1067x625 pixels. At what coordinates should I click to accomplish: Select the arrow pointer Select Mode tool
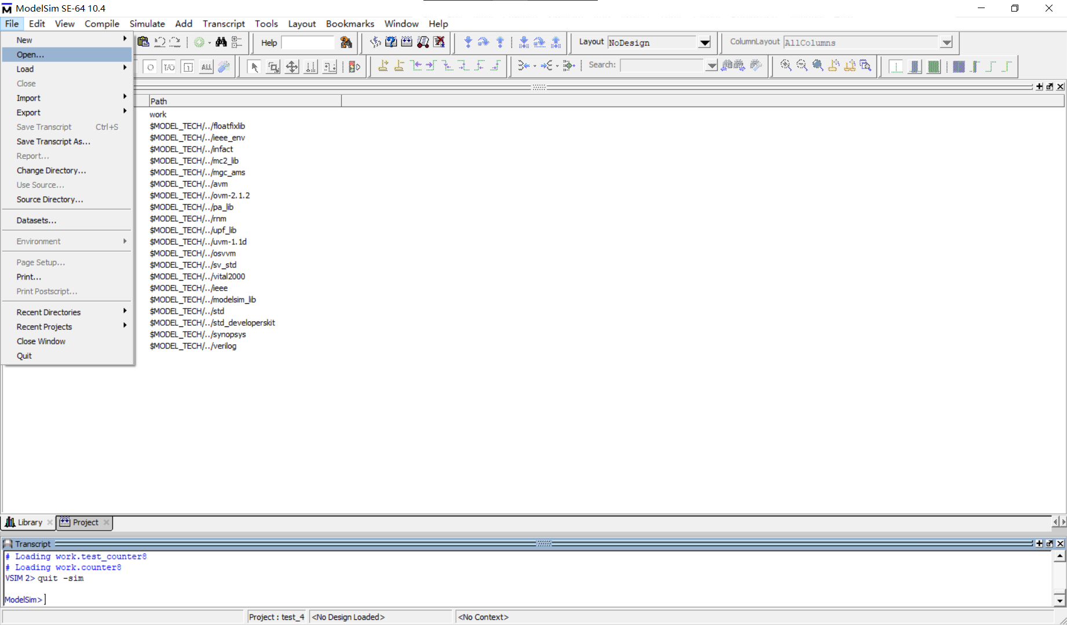coord(254,67)
